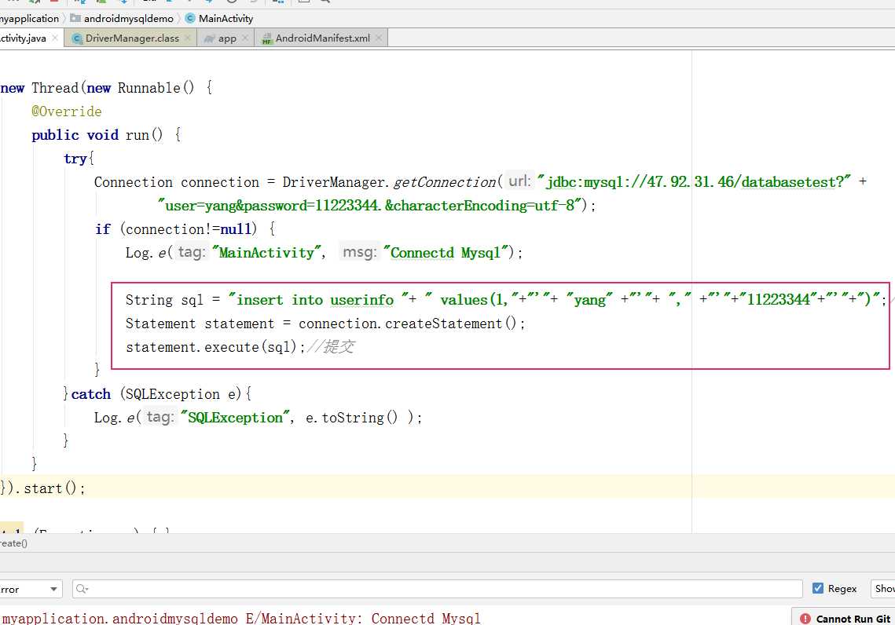Click the onCreate() method breadcrumb at bottom
Viewport: 895px width, 625px height.
[x=13, y=543]
